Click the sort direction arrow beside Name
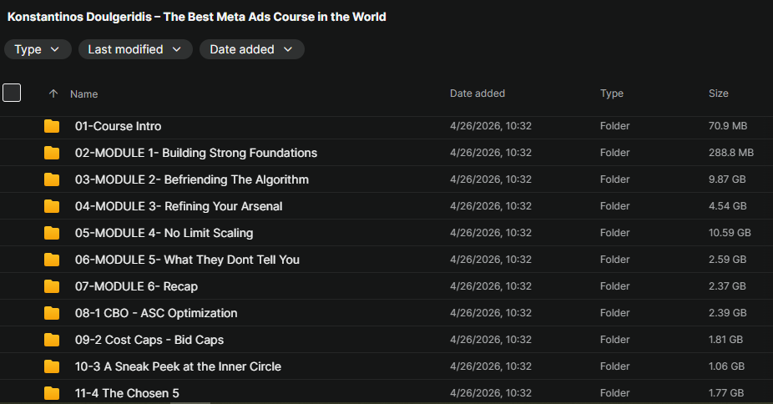Screen dimensions: 773x404 coord(53,94)
